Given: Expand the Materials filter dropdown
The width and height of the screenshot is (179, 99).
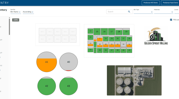Looking at the screenshot, I should [164, 12].
